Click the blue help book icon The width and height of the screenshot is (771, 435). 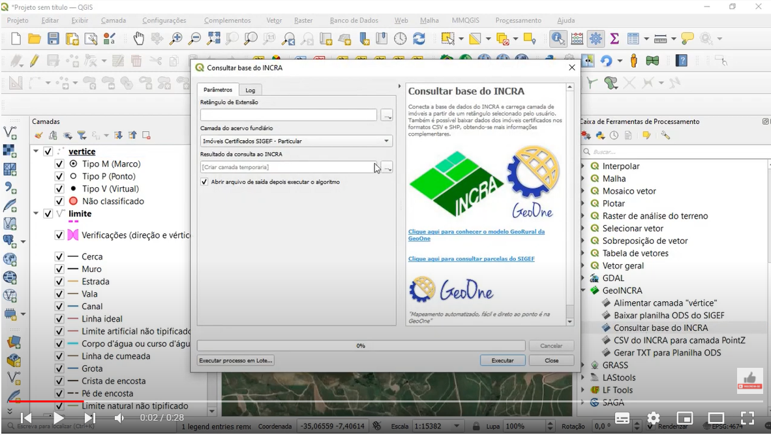point(682,61)
